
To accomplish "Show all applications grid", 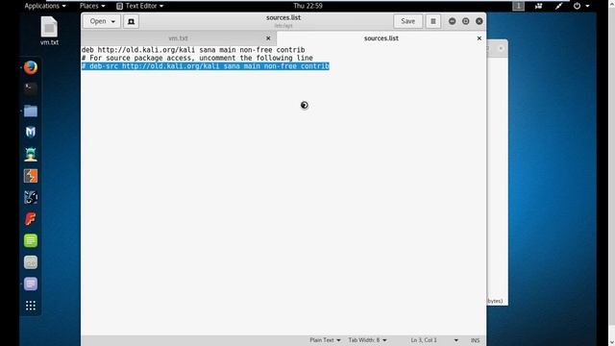I will point(31,306).
